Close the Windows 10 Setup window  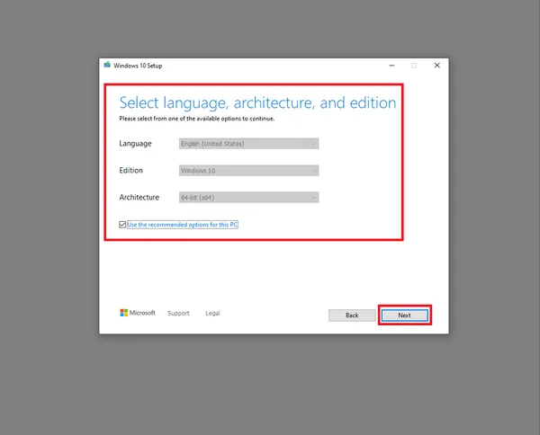point(437,66)
